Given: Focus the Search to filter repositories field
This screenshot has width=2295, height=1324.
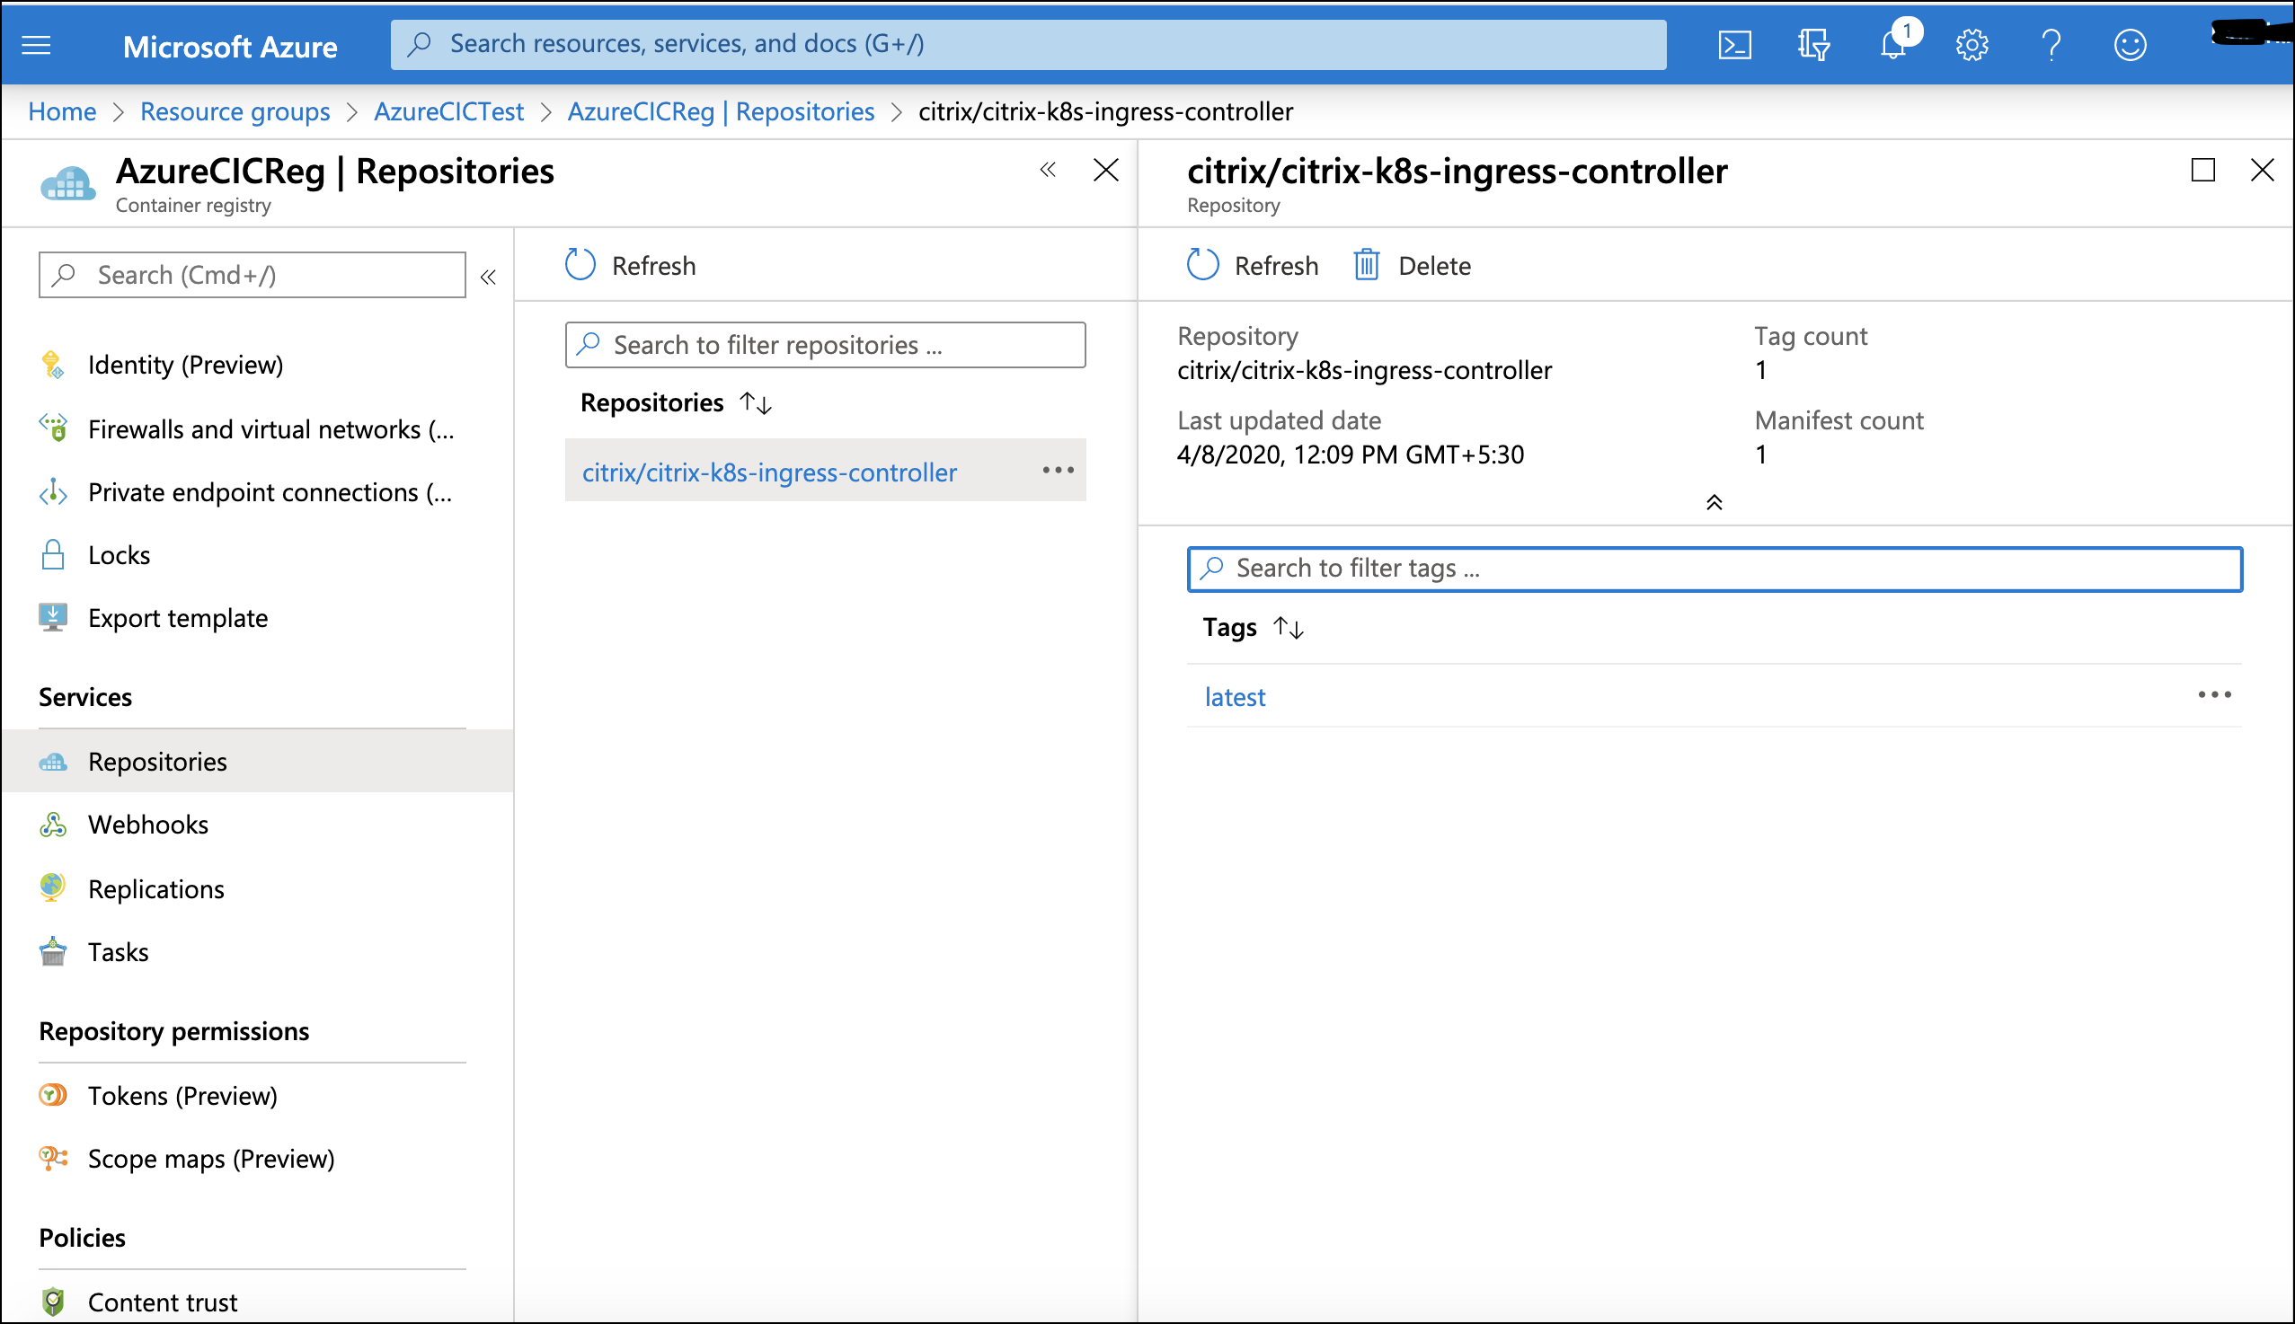Looking at the screenshot, I should pyautogui.click(x=825, y=345).
